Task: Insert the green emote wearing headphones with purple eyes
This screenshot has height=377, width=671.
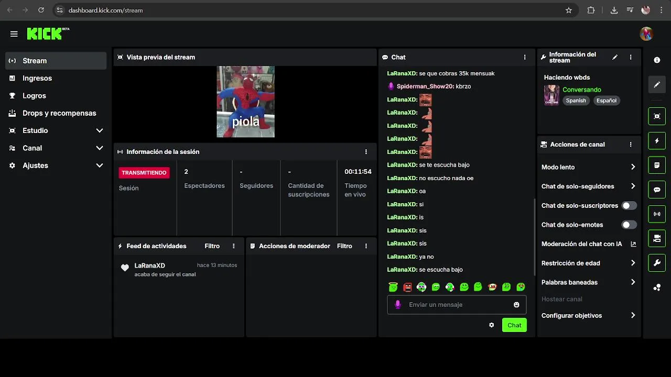Action: click(421, 287)
